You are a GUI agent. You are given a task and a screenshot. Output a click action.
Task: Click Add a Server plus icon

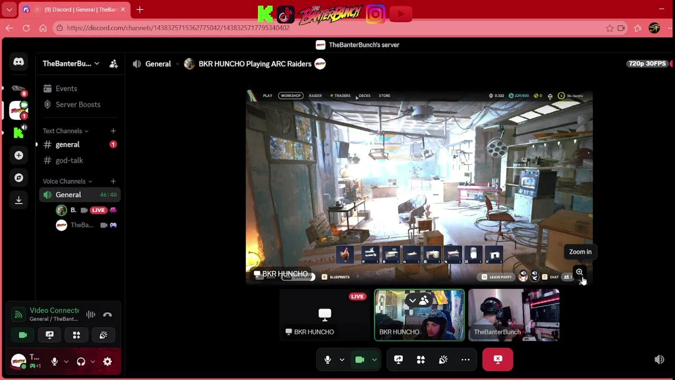[x=18, y=155]
